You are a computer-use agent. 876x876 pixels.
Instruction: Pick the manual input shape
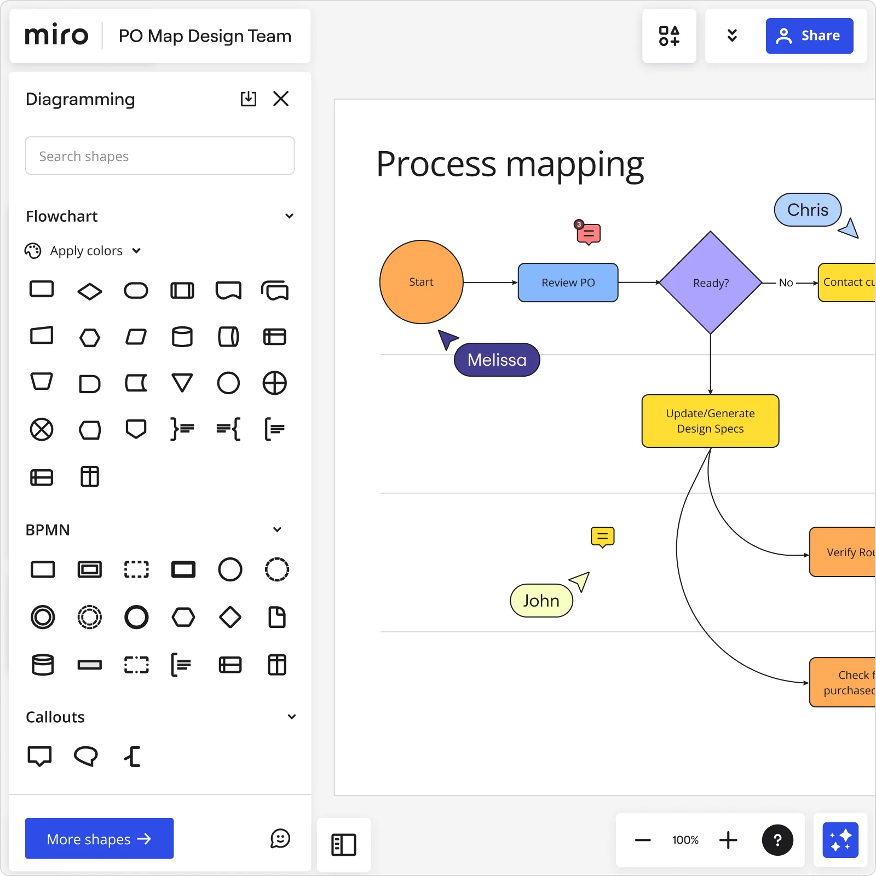tap(42, 336)
